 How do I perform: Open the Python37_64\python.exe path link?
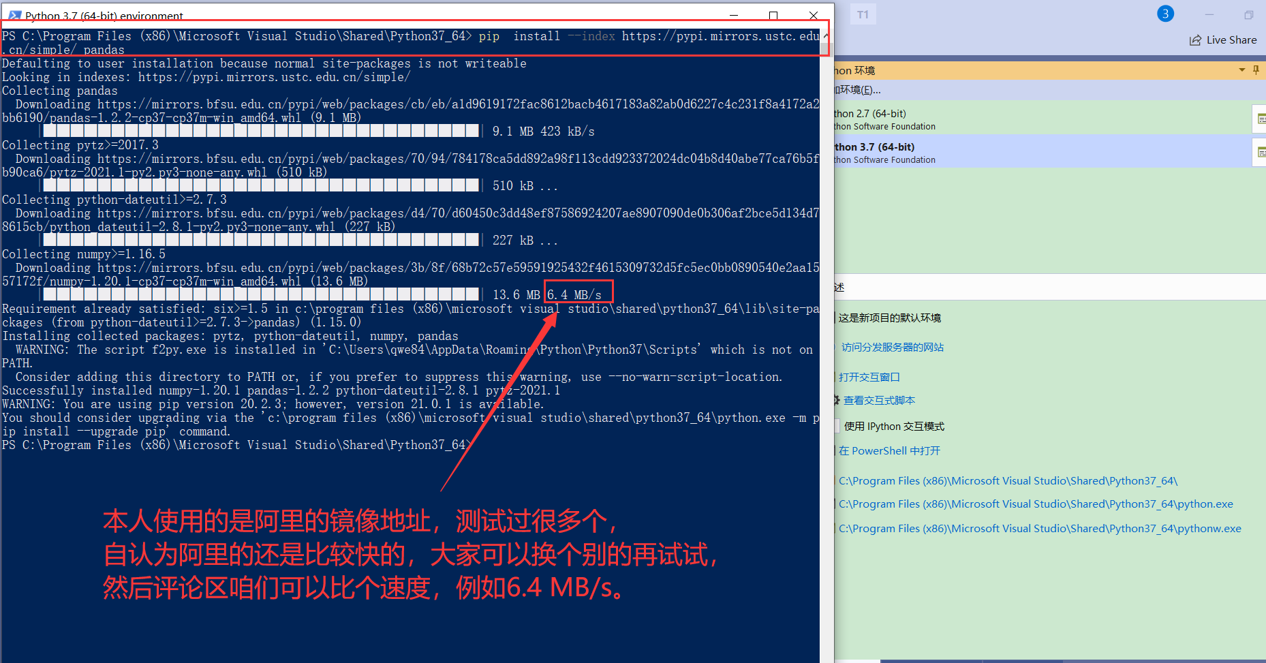pyautogui.click(x=1036, y=504)
